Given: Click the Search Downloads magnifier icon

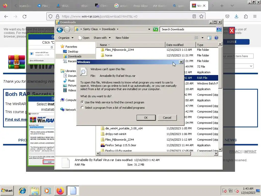Looking at the screenshot, I should click(x=219, y=29).
